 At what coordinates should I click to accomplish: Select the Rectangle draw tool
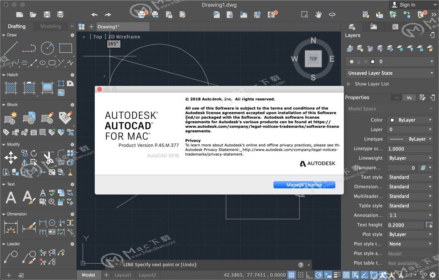point(66,48)
